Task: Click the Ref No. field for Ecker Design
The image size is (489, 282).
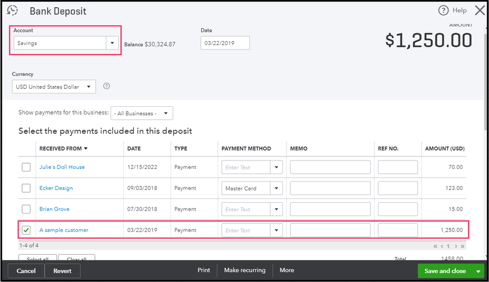Action: tap(398, 188)
